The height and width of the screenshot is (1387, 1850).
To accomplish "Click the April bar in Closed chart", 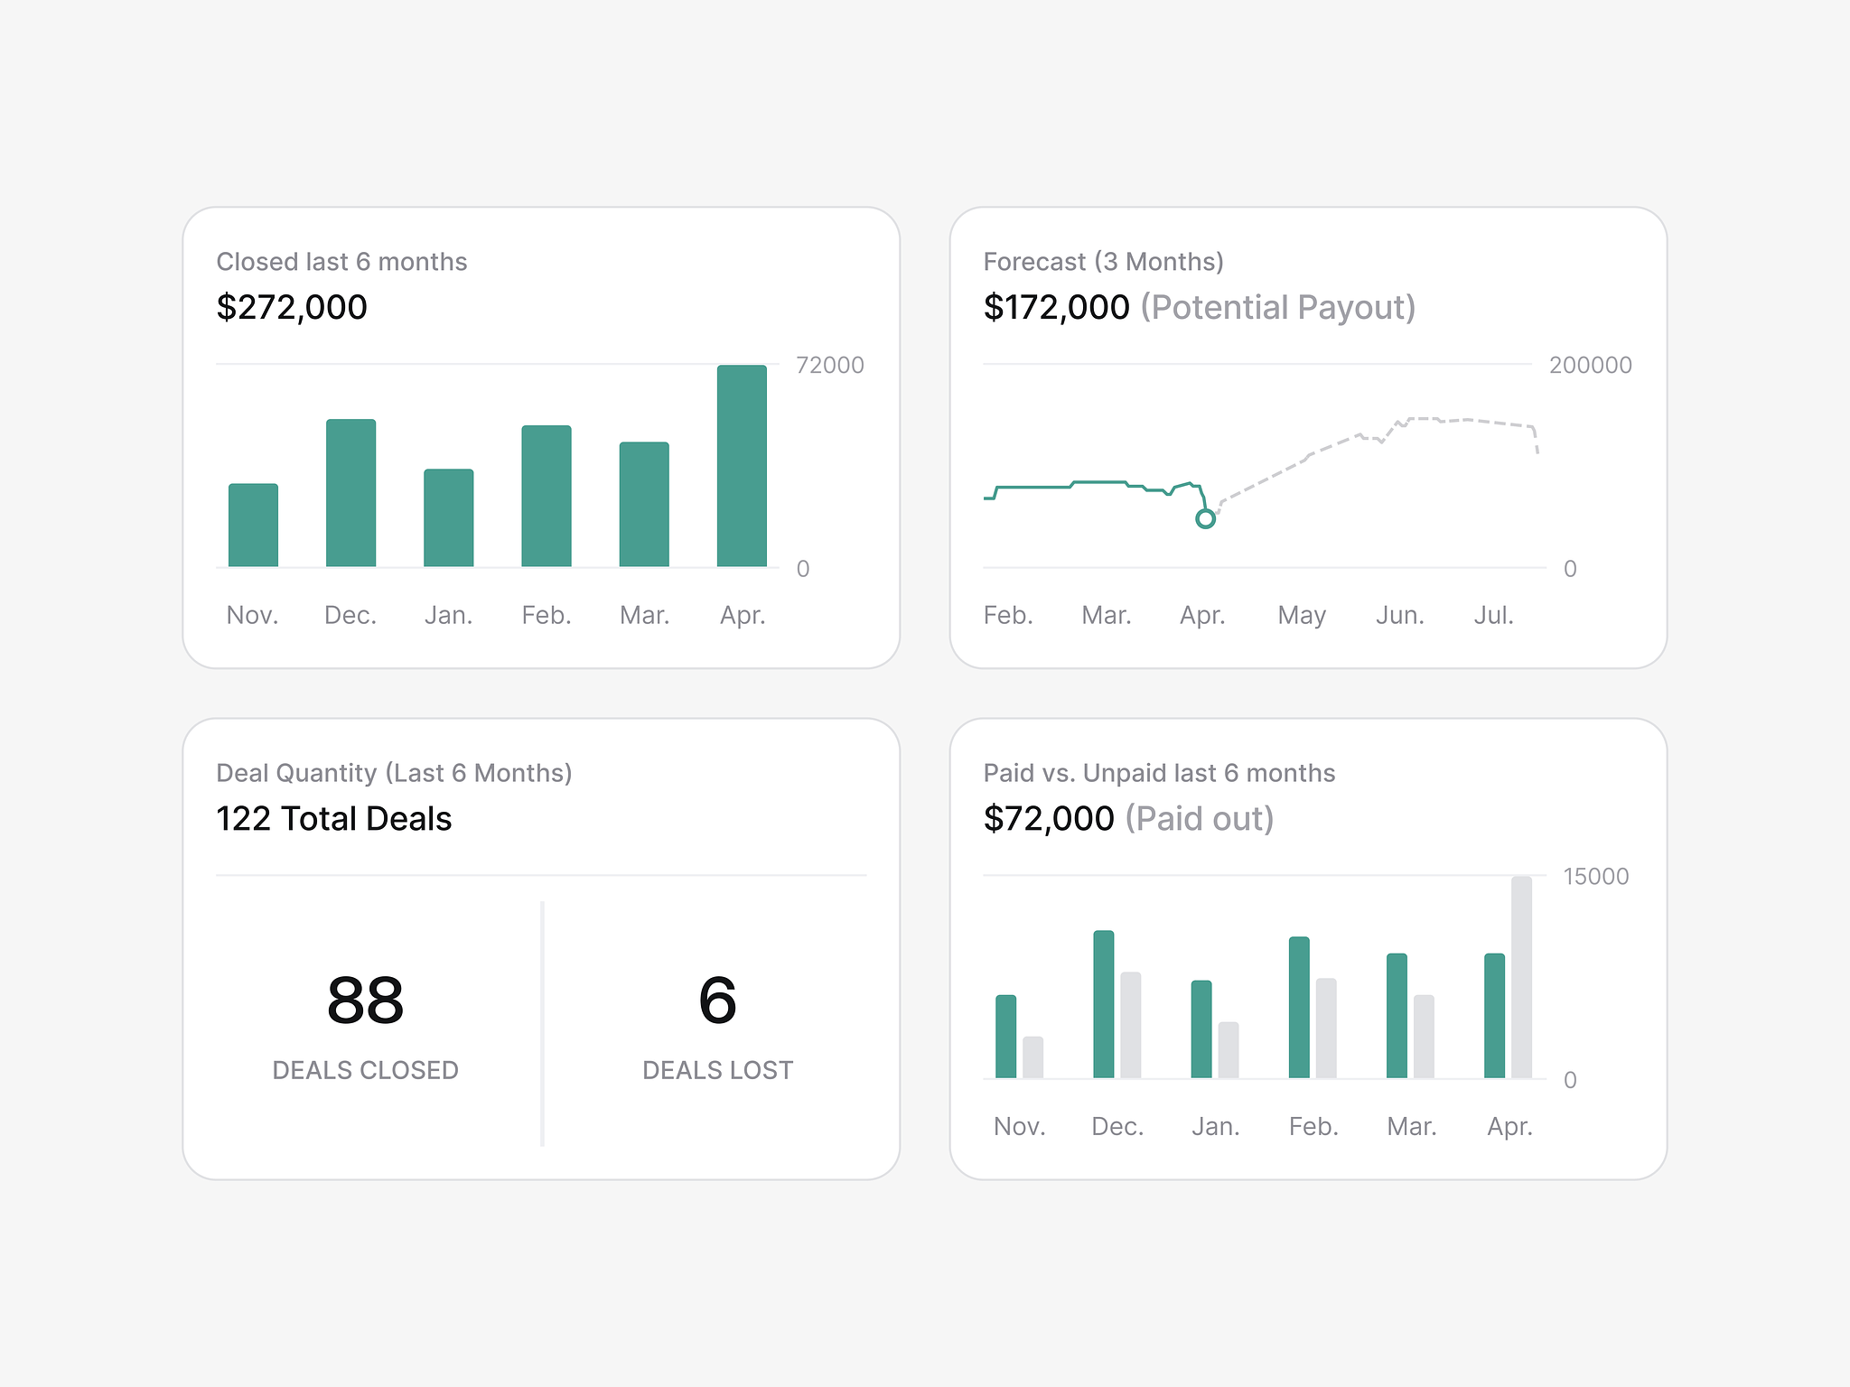I will click(742, 466).
